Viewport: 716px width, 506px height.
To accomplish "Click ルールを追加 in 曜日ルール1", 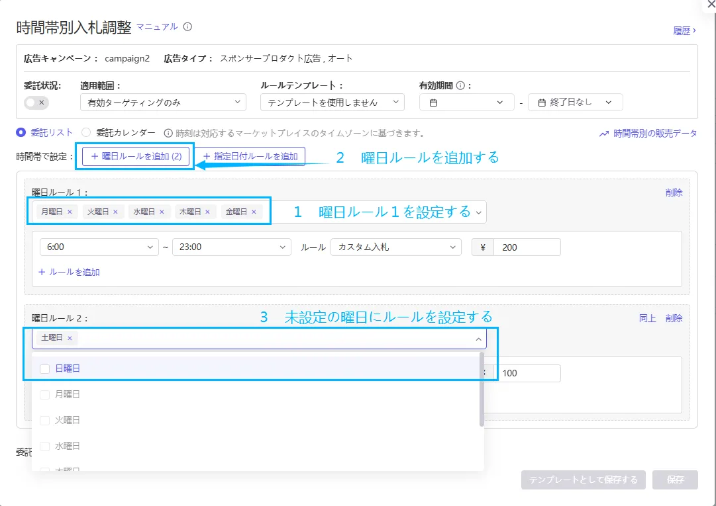I will [69, 272].
